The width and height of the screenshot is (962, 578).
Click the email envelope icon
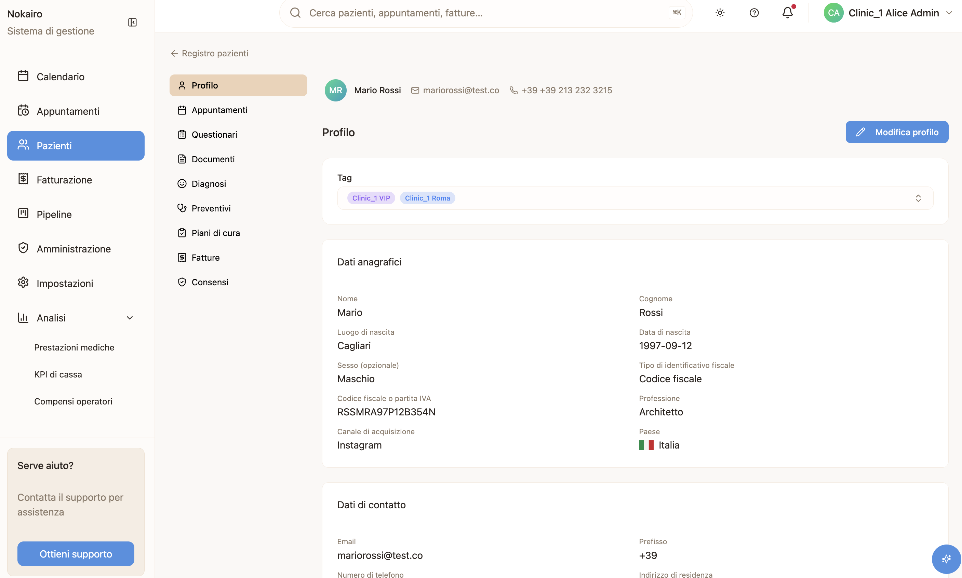tap(415, 91)
